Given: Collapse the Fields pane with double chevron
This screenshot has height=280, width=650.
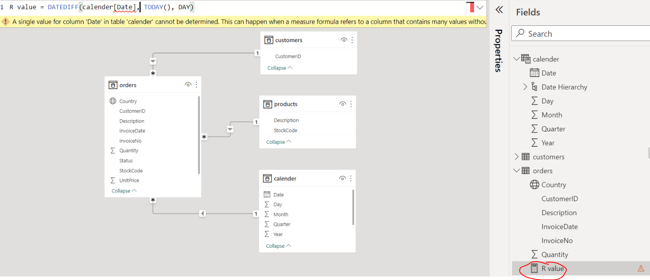Looking at the screenshot, I should click(x=499, y=9).
